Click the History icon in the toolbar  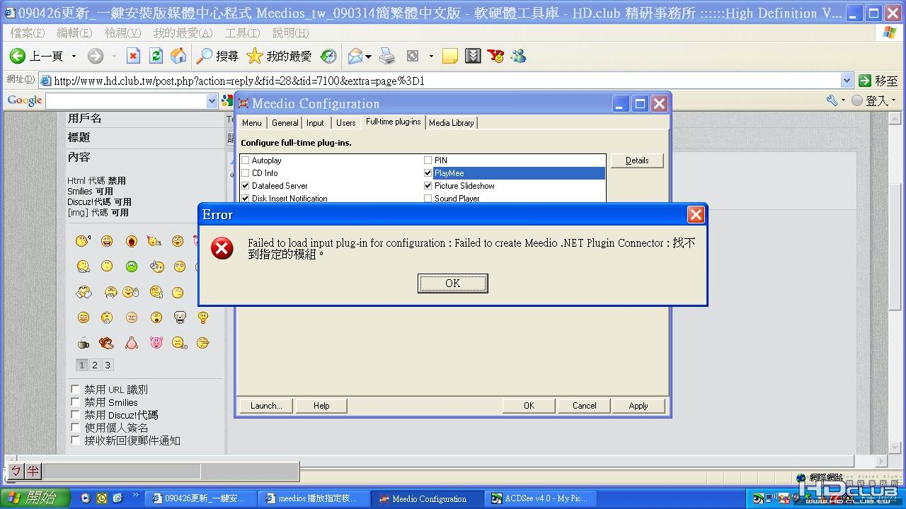[328, 56]
